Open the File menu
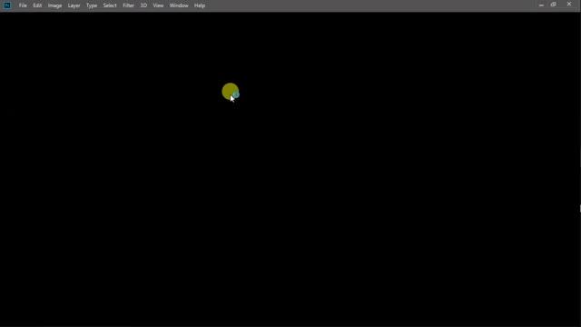The image size is (581, 327). point(23,5)
